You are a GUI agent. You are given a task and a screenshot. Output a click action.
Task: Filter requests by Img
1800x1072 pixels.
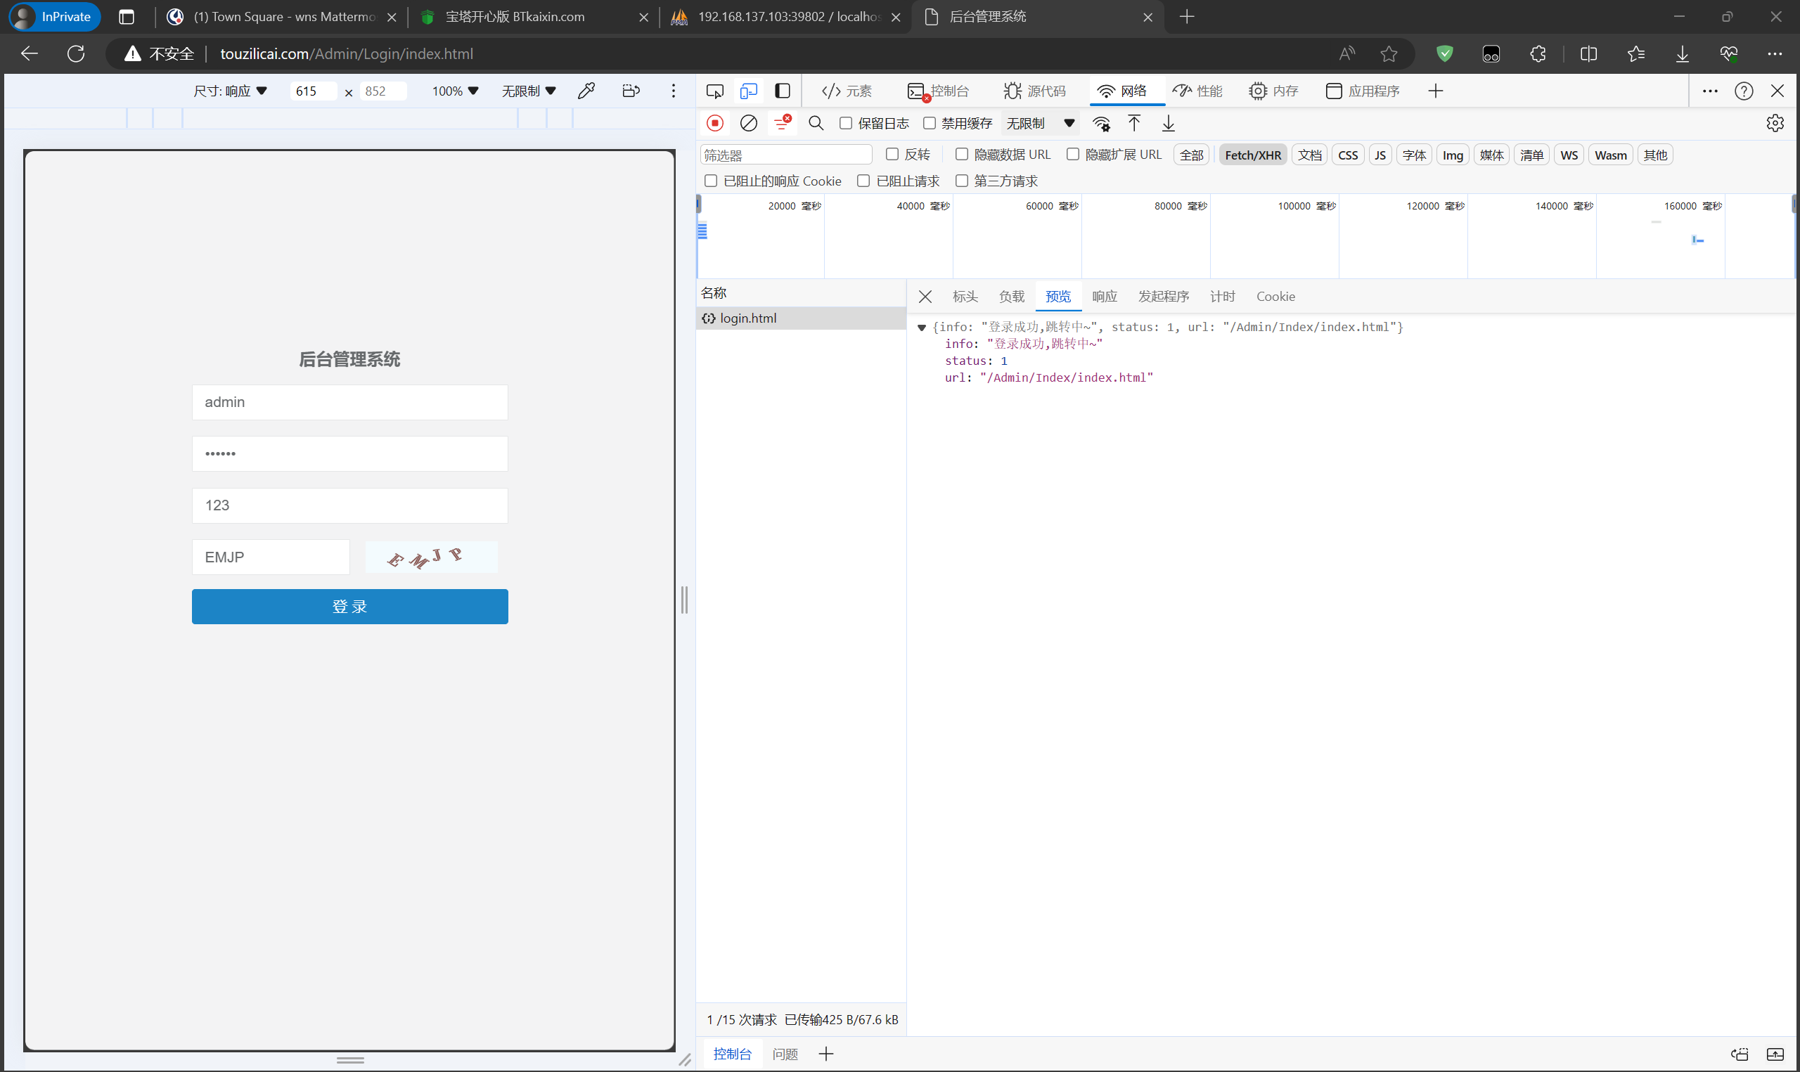[1452, 155]
